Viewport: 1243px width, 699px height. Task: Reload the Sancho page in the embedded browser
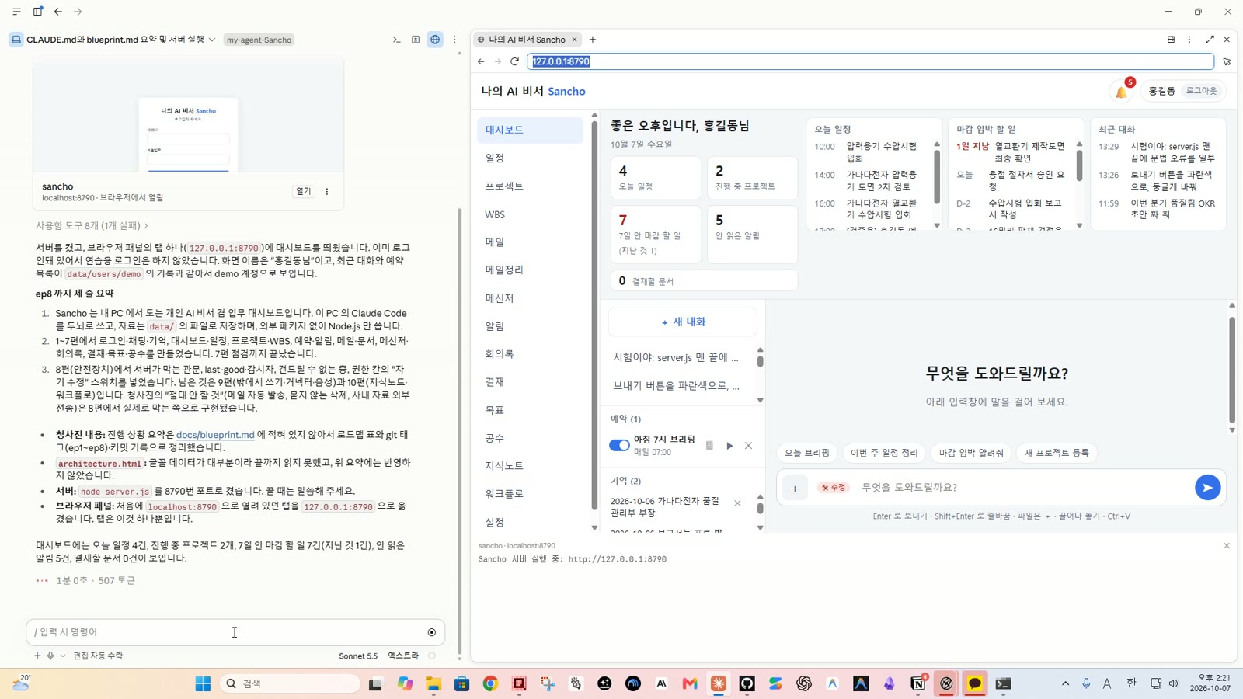point(514,61)
